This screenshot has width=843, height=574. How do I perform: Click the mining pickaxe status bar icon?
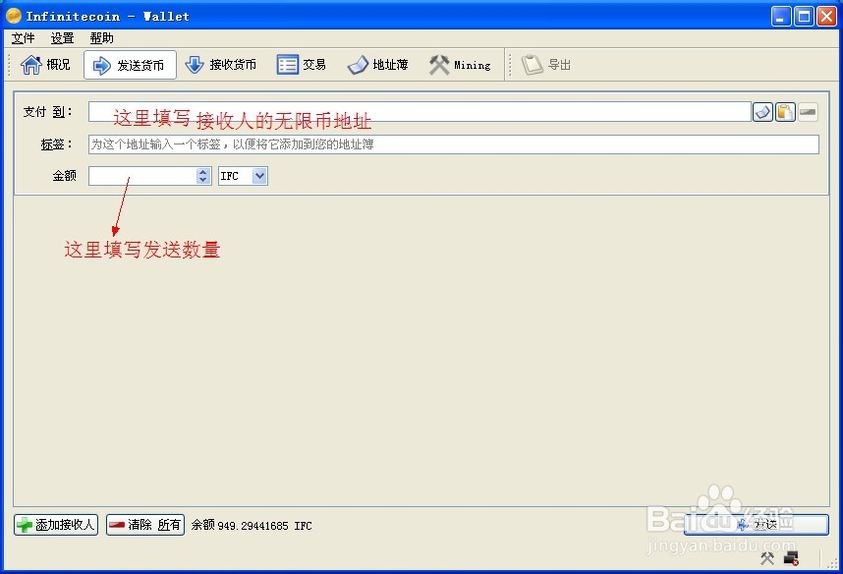pyautogui.click(x=766, y=557)
